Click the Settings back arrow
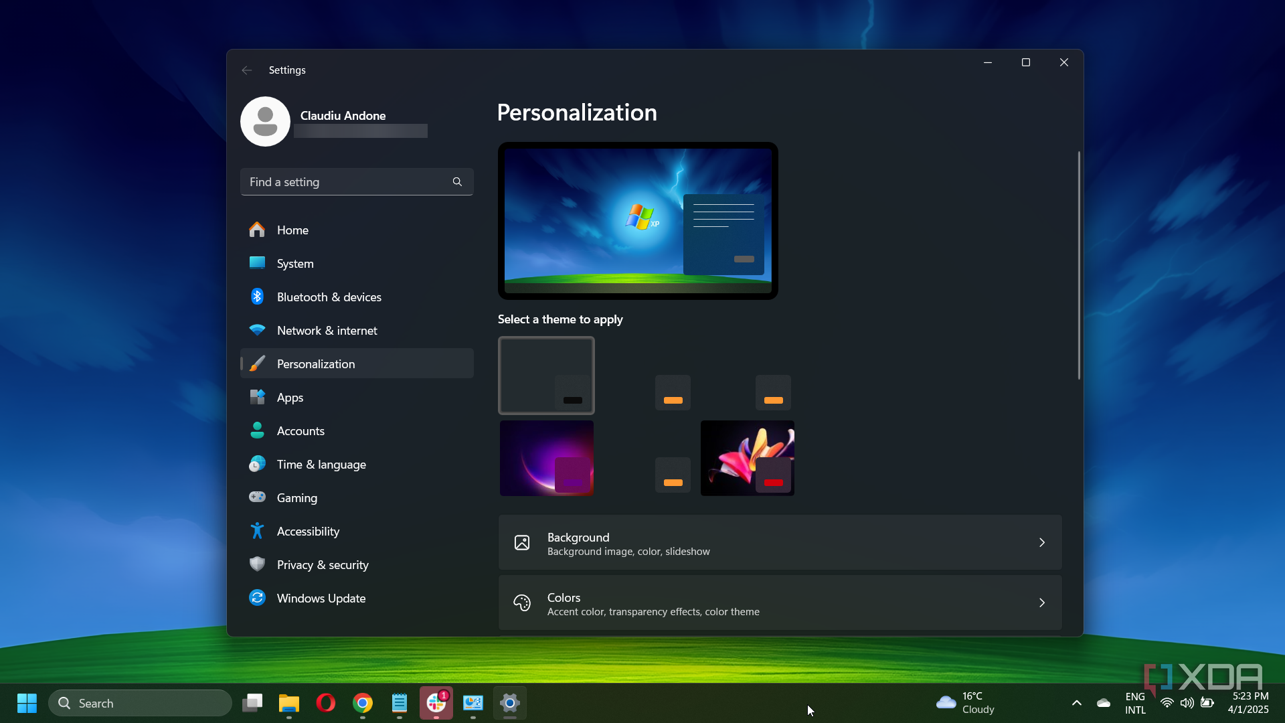The image size is (1285, 723). [x=247, y=70]
